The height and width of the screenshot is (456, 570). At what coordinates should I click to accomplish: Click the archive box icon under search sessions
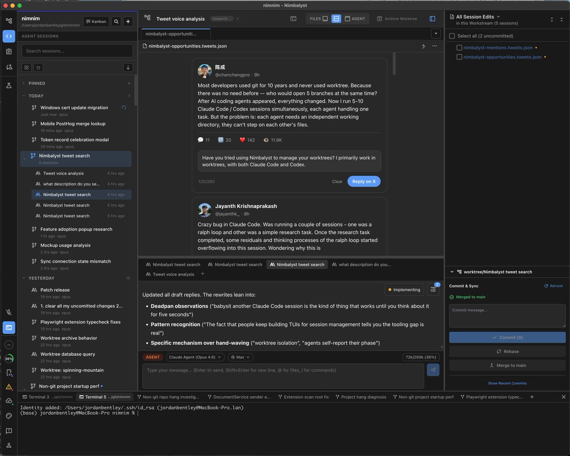click(38, 67)
